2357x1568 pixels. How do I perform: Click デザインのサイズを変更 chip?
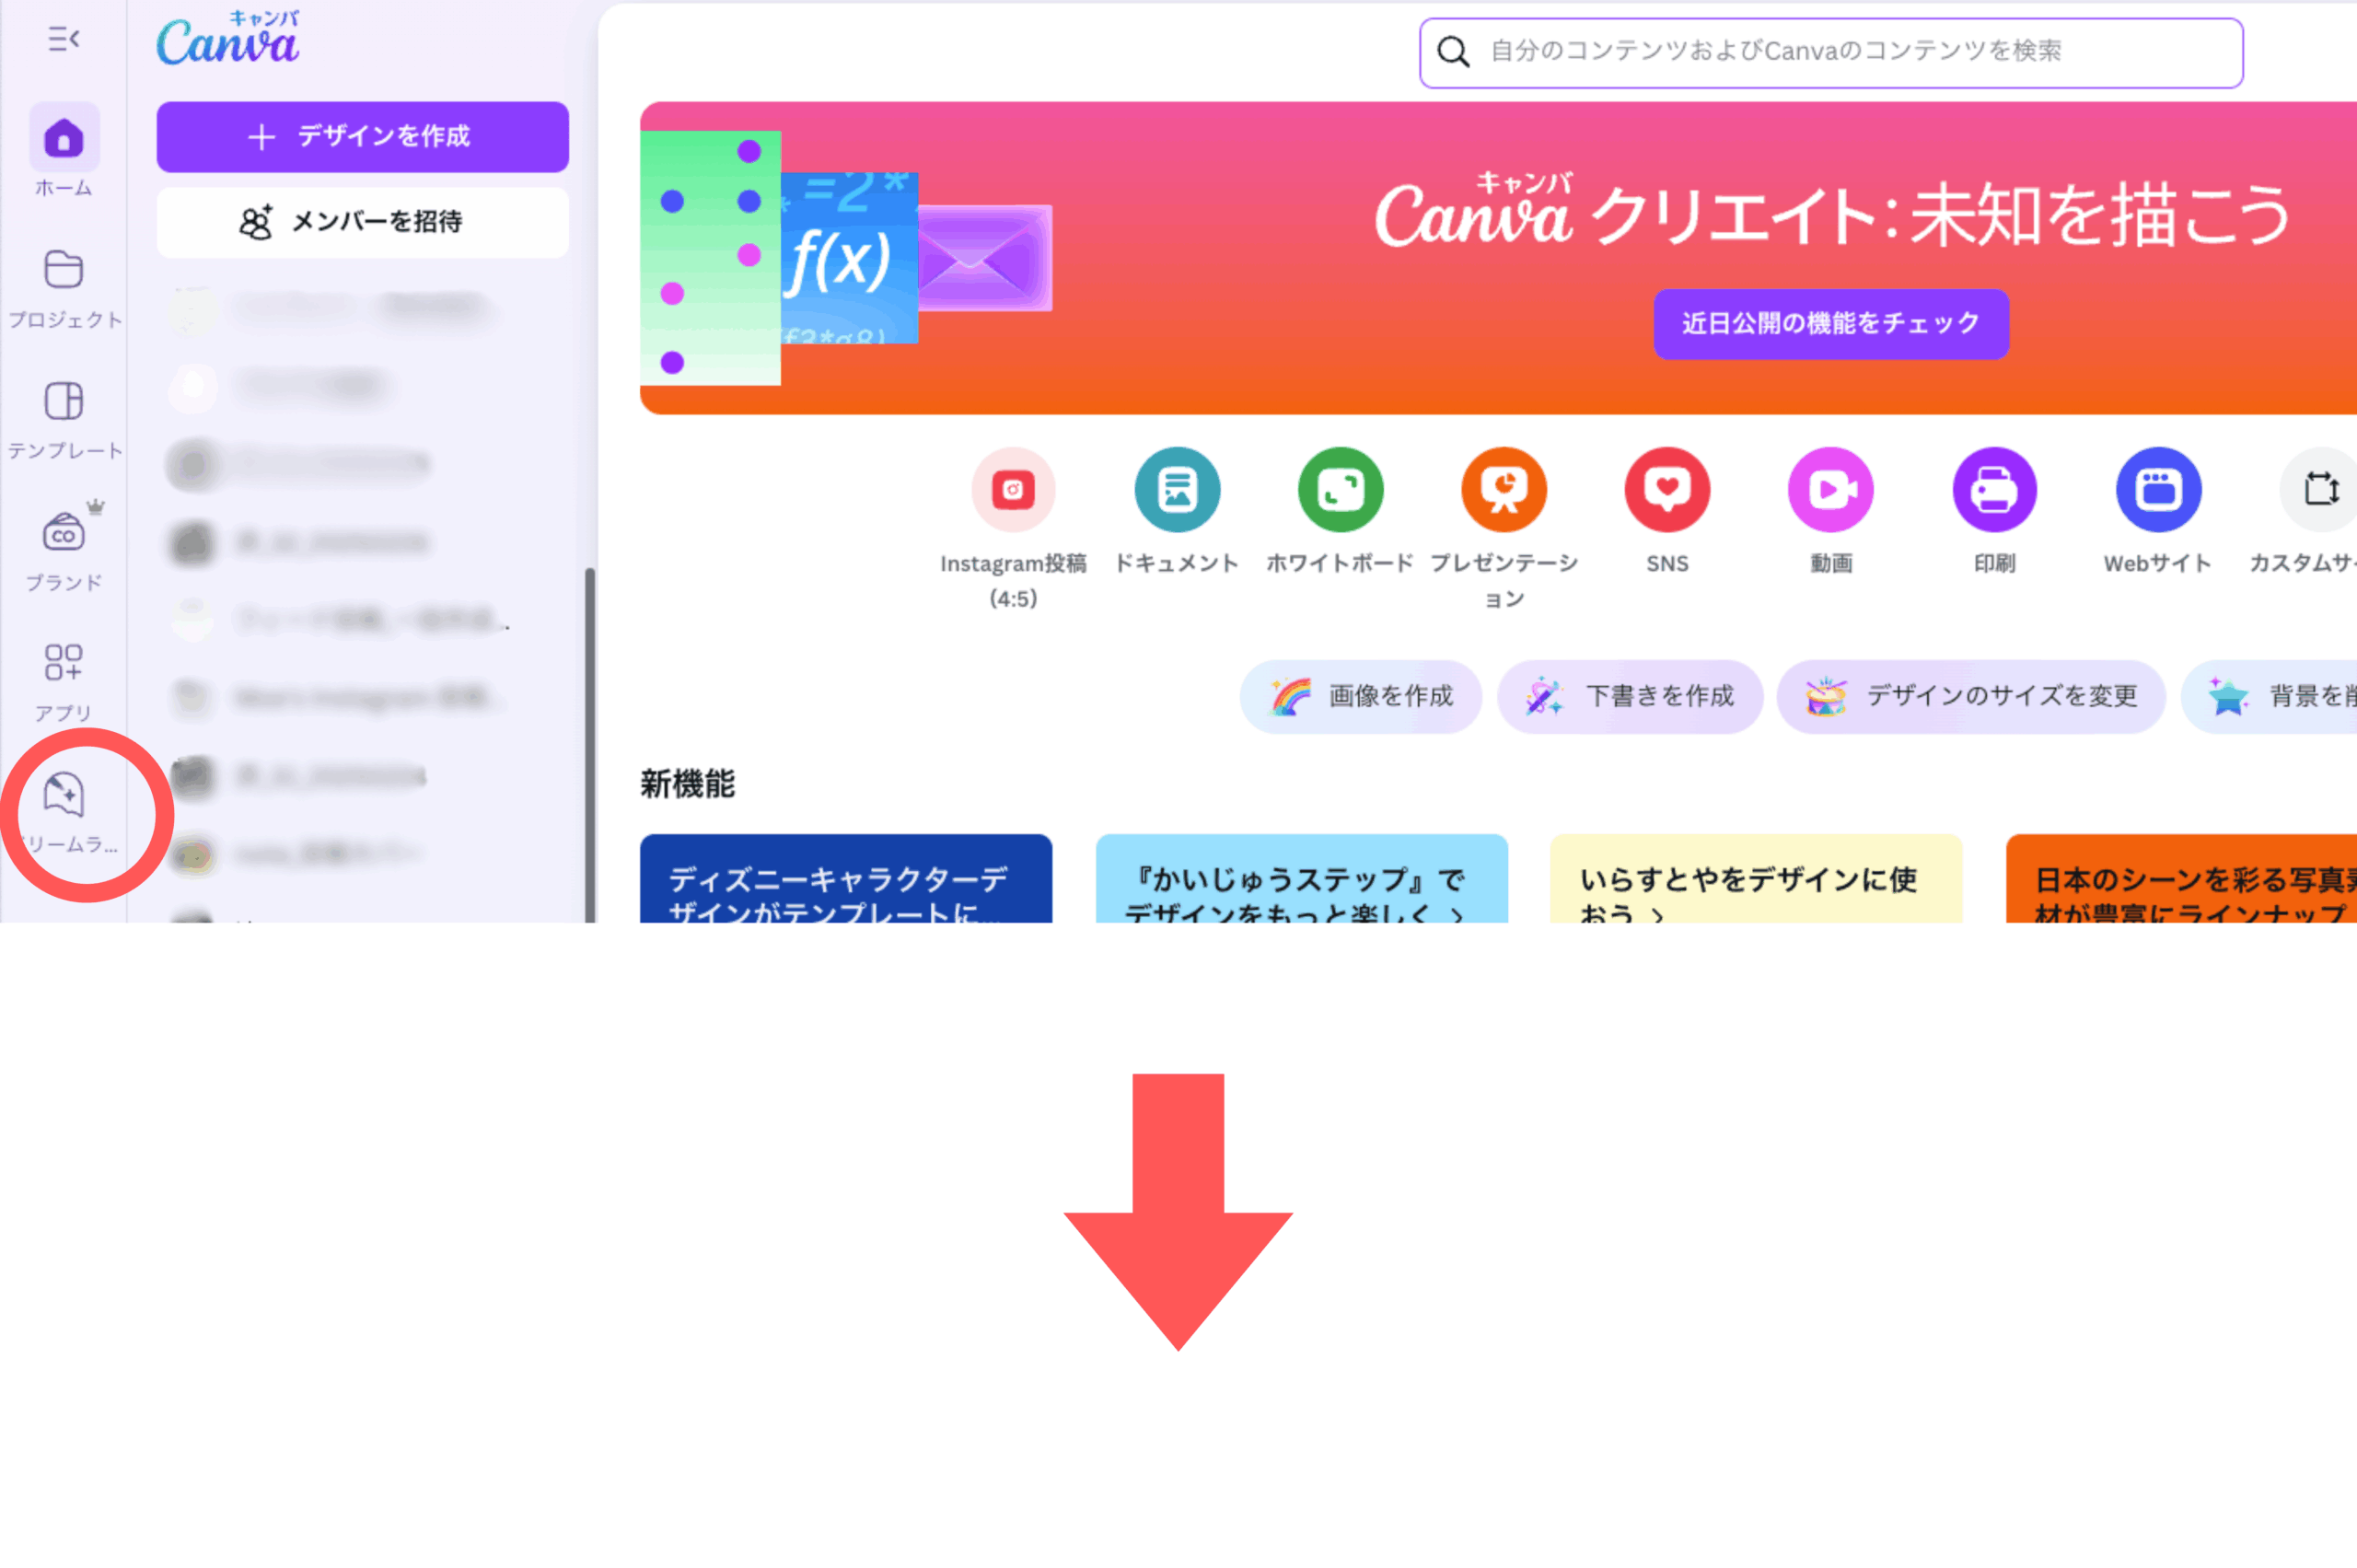pos(1970,696)
